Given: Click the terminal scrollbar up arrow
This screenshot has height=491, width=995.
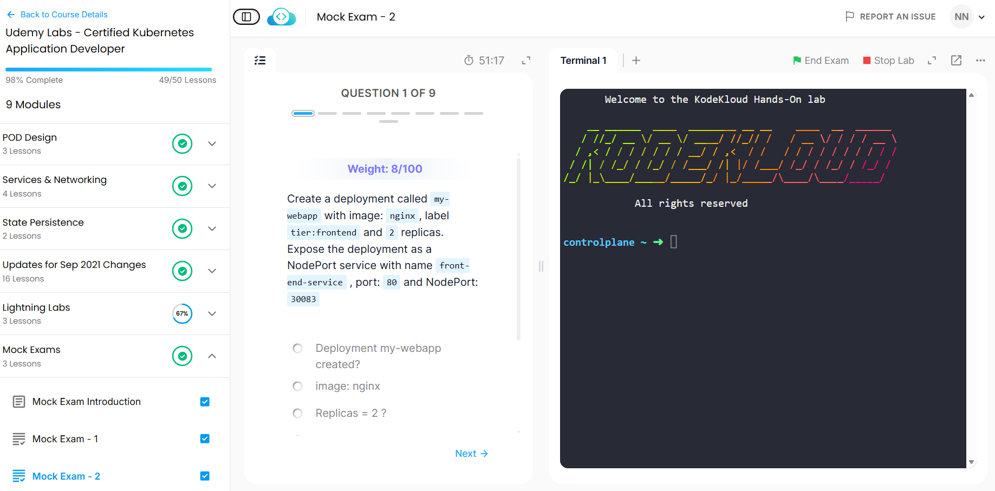Looking at the screenshot, I should point(972,95).
